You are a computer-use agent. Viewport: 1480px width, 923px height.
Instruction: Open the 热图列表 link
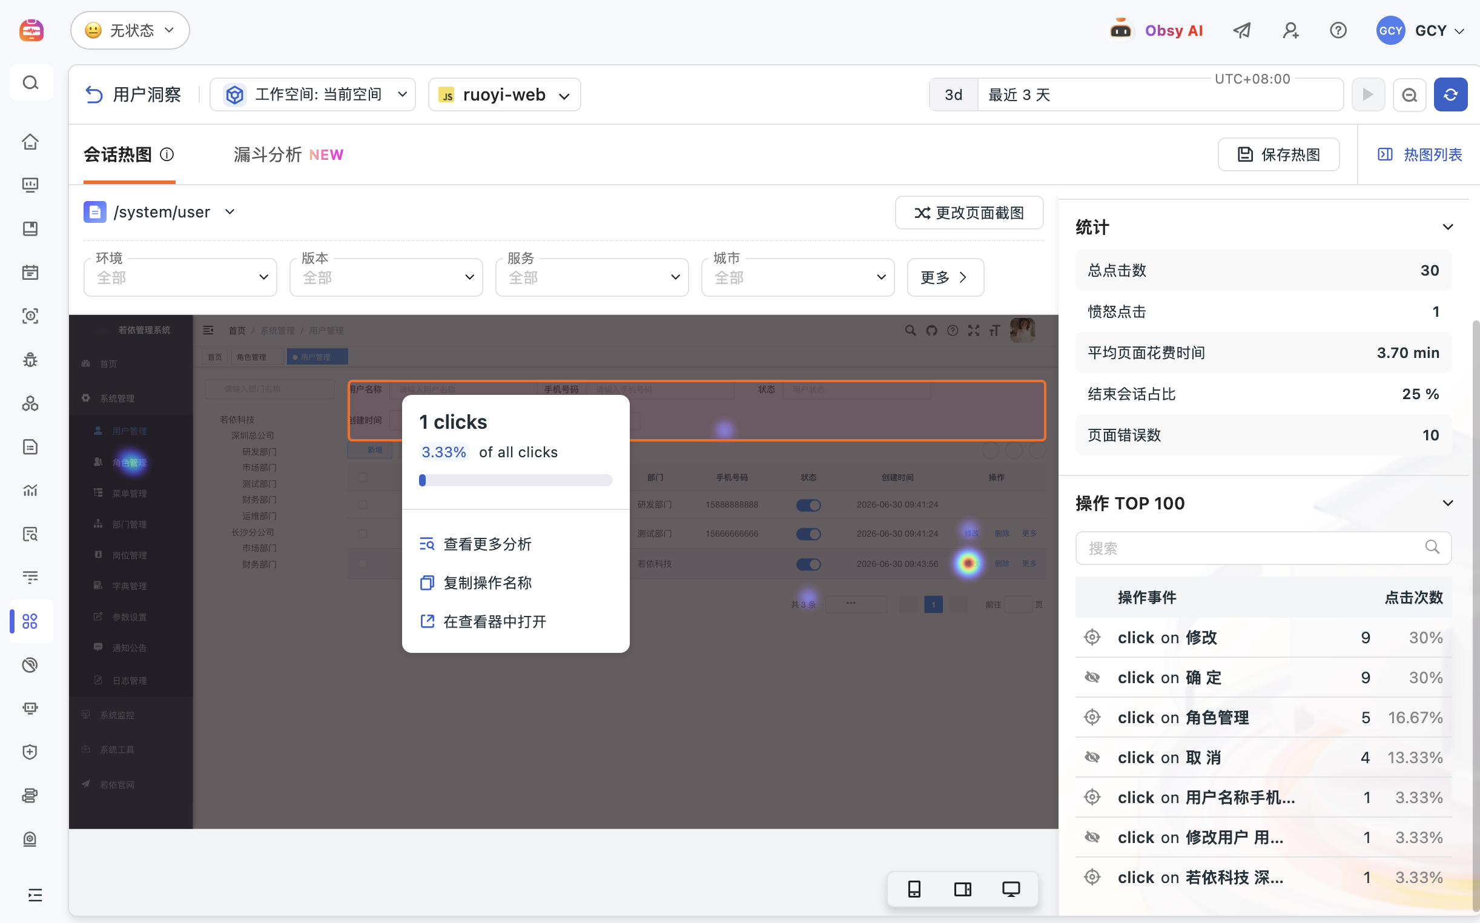tap(1419, 154)
